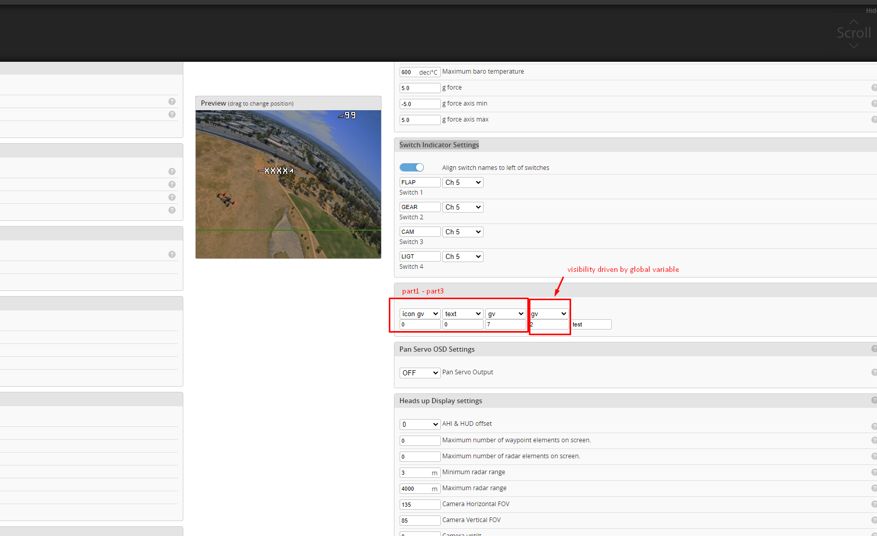Open the AHI & HUD offset dropdown
This screenshot has width=877, height=536.
tap(420, 424)
